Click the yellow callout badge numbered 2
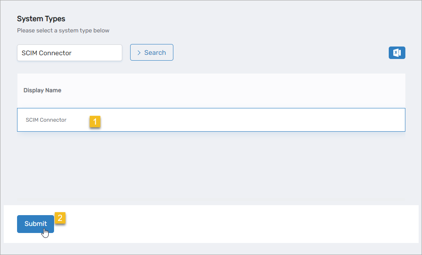 click(60, 218)
